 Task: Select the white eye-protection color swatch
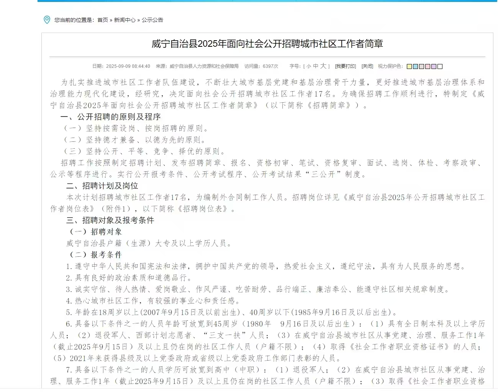pos(440,66)
